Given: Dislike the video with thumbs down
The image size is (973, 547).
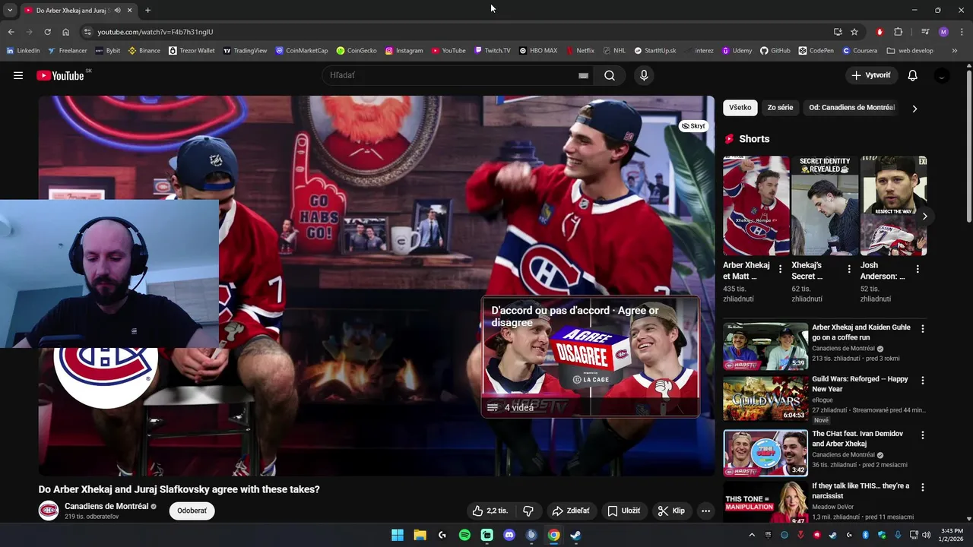Looking at the screenshot, I should pos(528,511).
